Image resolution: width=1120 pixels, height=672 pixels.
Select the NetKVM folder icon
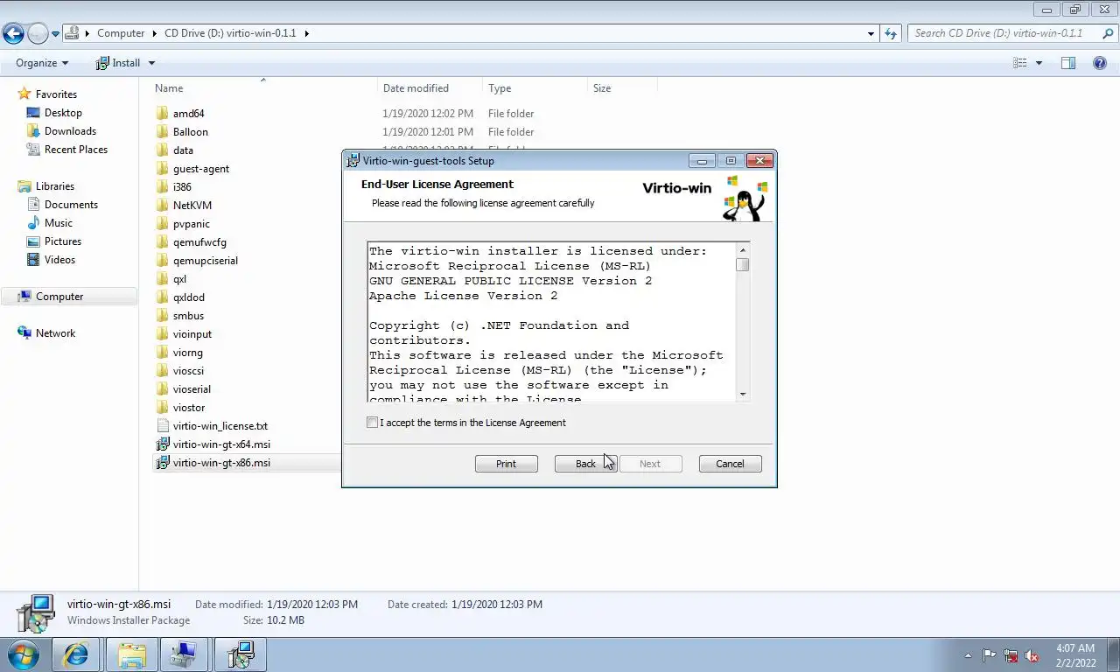pos(162,206)
